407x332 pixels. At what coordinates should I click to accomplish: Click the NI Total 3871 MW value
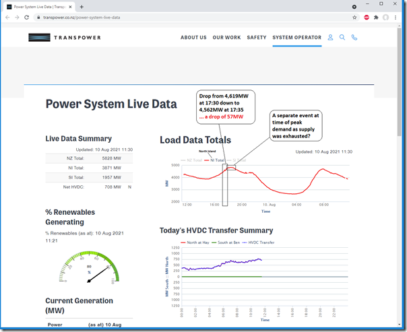coord(111,168)
